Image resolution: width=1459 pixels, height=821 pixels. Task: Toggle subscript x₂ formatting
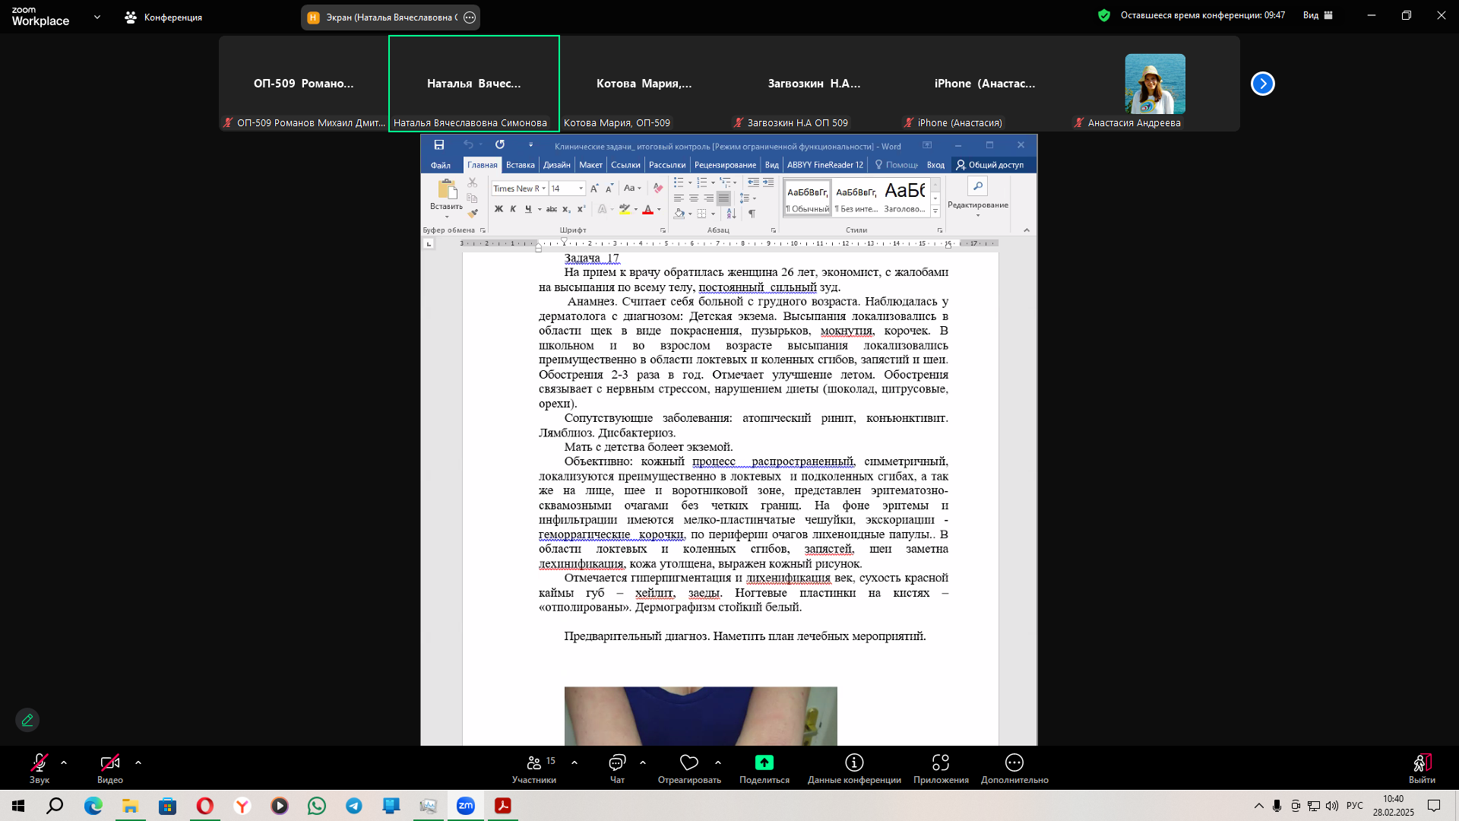[567, 209]
